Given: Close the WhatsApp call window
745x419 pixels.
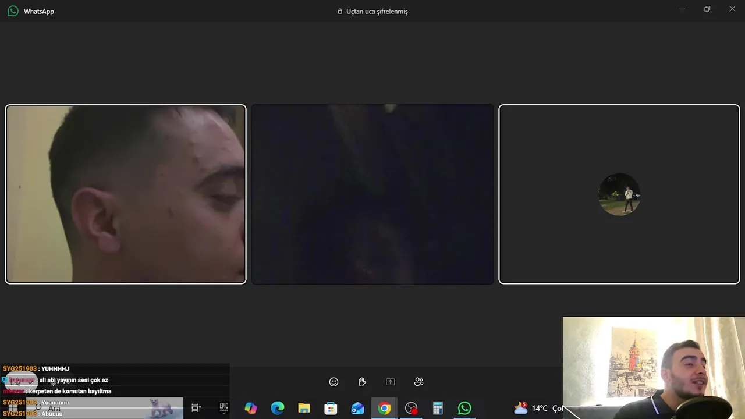Looking at the screenshot, I should 732,9.
